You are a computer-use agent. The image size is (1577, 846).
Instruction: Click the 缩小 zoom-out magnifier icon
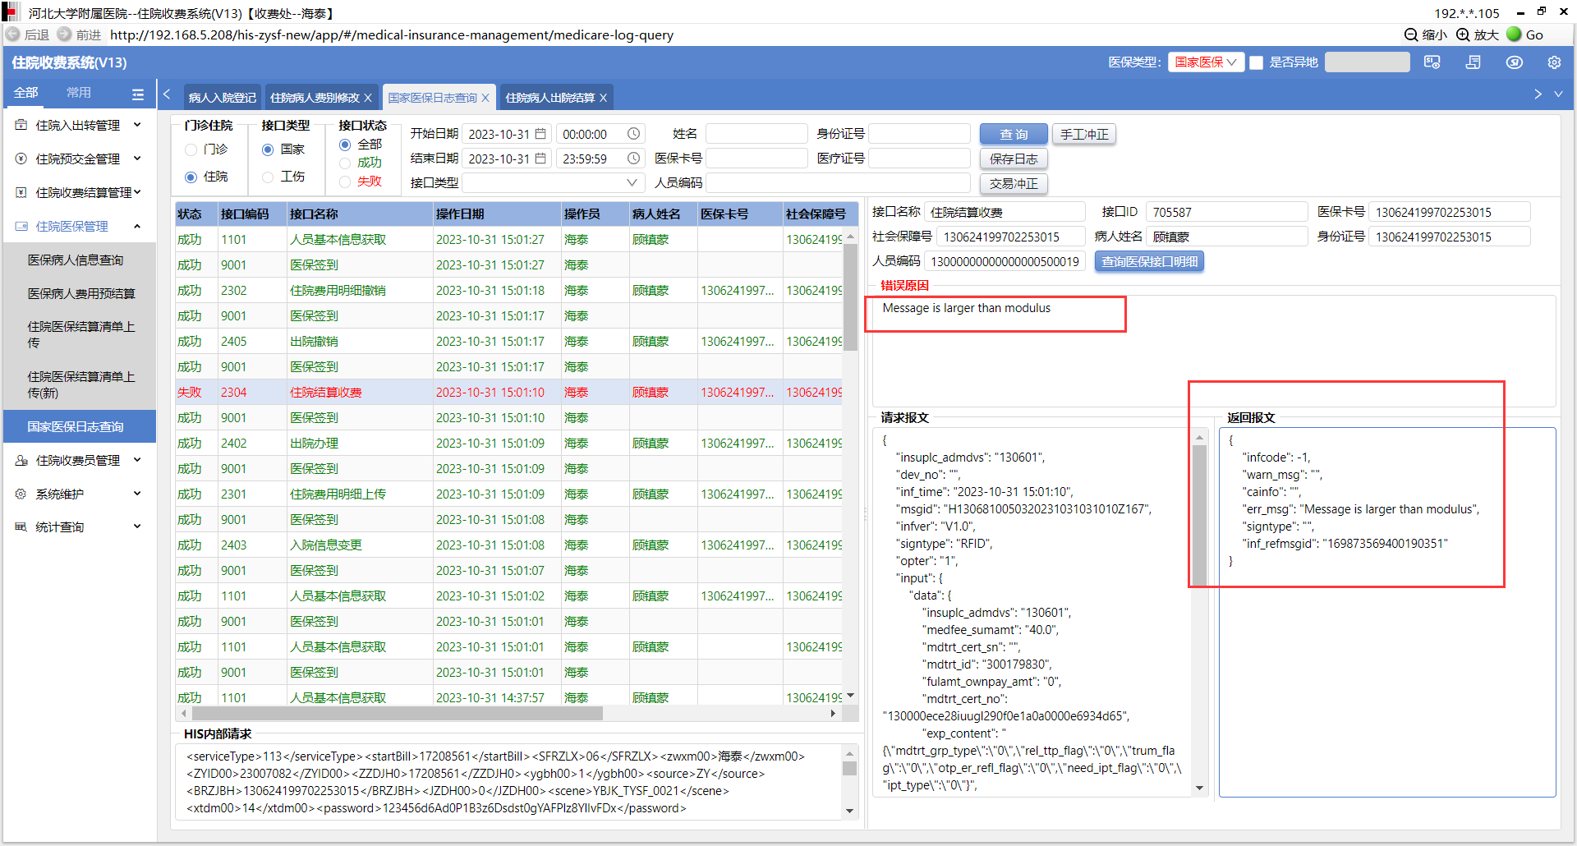[x=1411, y=34]
